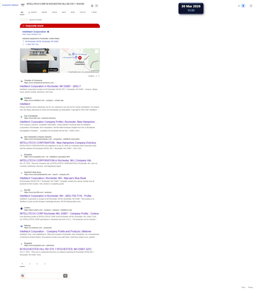Click the Dun & Bradstreet site favicon
This screenshot has width=258, height=290.
21,117
